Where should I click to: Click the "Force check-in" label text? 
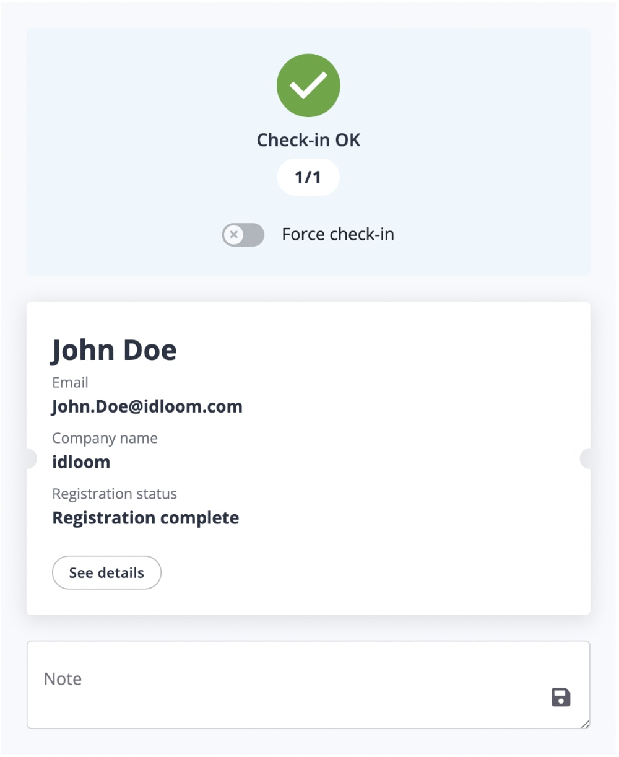tap(337, 234)
